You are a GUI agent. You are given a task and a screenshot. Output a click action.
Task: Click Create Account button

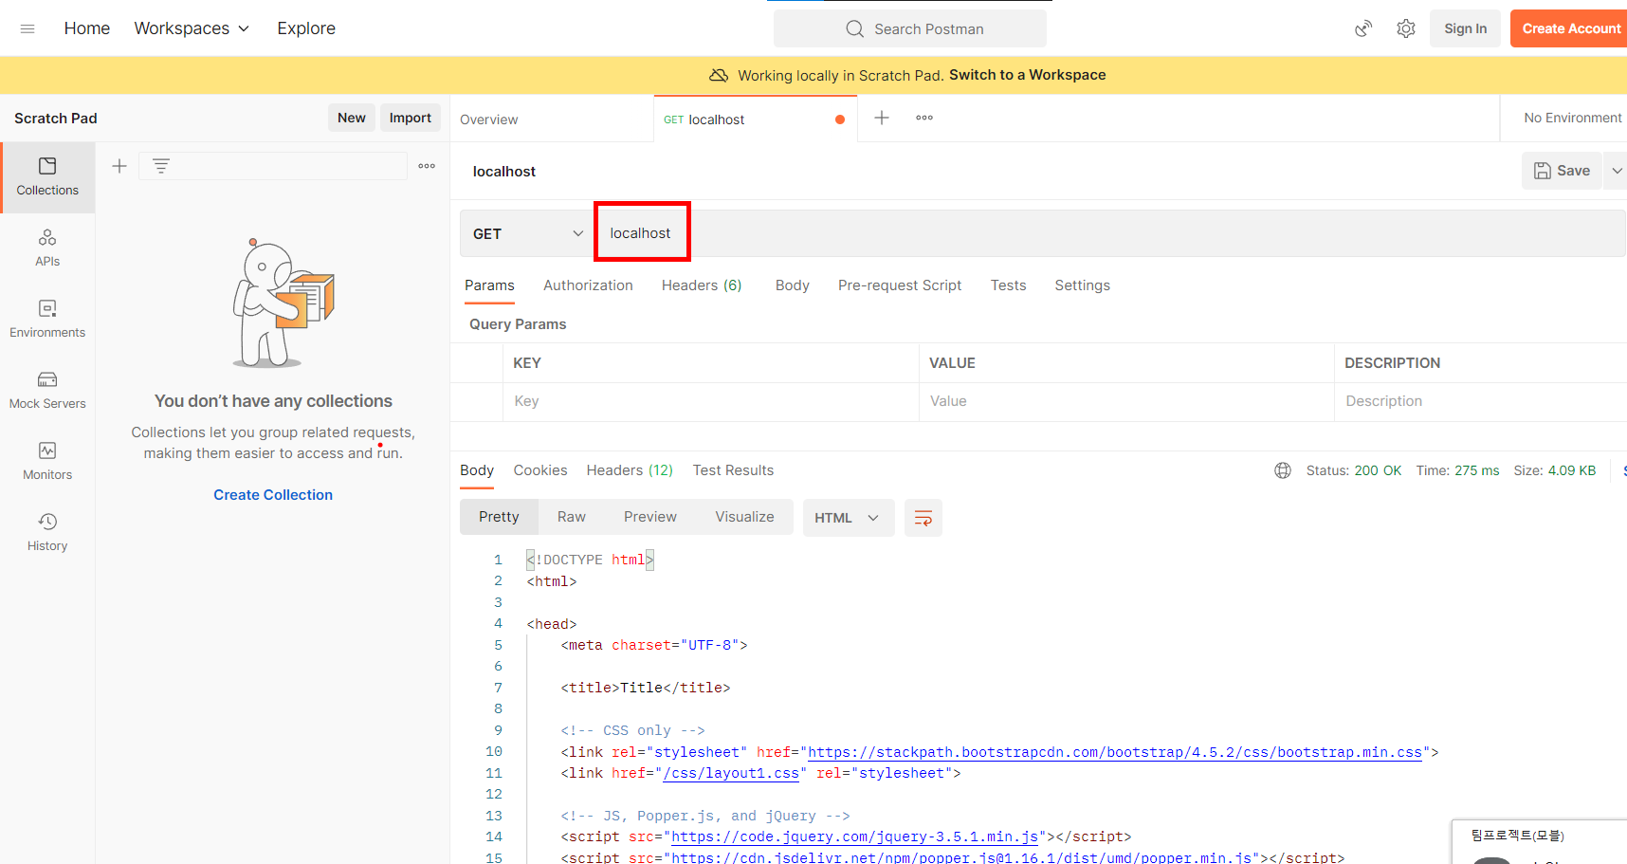click(x=1569, y=28)
